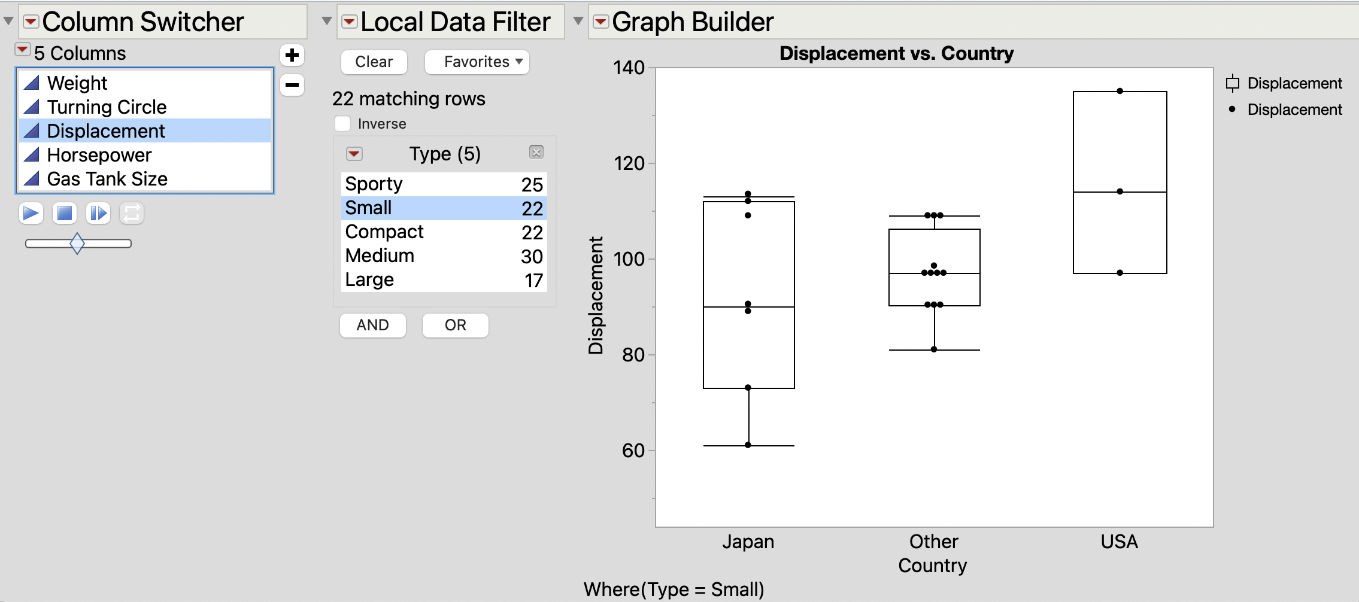Viewport: 1359px width, 602px height.
Task: Open the Type (5) red triangle menu
Action: pos(355,154)
